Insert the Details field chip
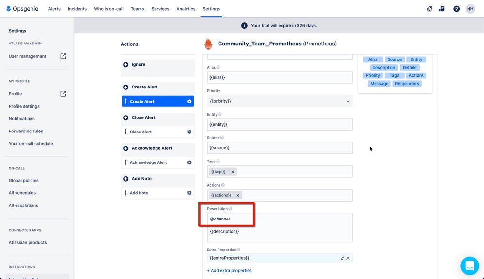The height and width of the screenshot is (279, 484). tap(409, 67)
